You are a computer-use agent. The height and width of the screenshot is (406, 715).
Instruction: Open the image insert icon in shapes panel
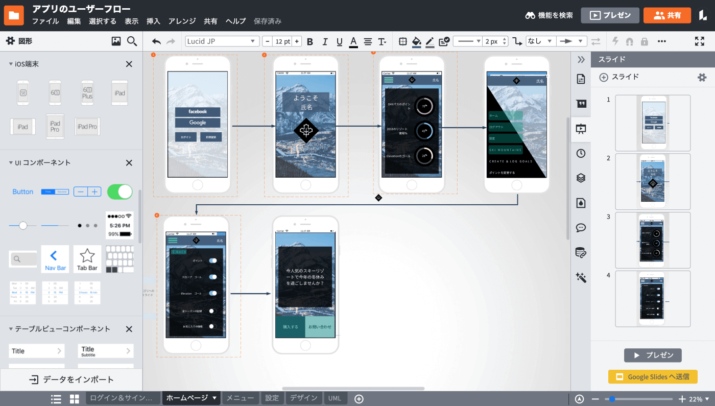(116, 41)
